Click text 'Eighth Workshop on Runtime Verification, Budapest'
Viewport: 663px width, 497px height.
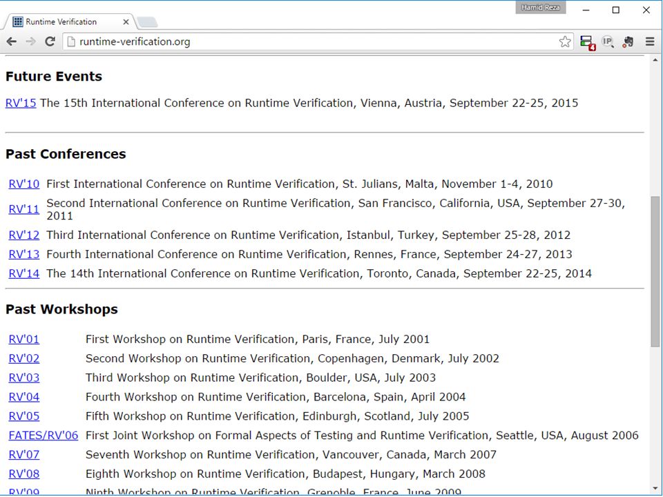click(224, 474)
